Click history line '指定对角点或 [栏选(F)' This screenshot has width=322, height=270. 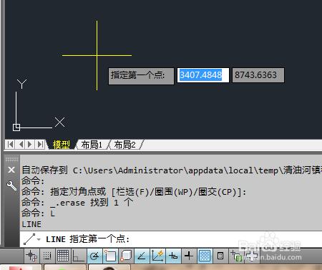pyautogui.click(x=134, y=192)
